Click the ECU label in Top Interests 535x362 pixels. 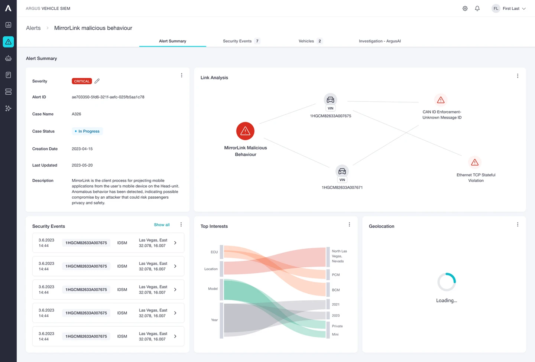pyautogui.click(x=214, y=252)
